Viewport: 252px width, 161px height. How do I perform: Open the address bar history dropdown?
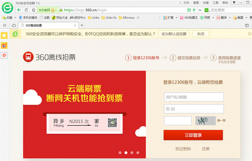200,10
